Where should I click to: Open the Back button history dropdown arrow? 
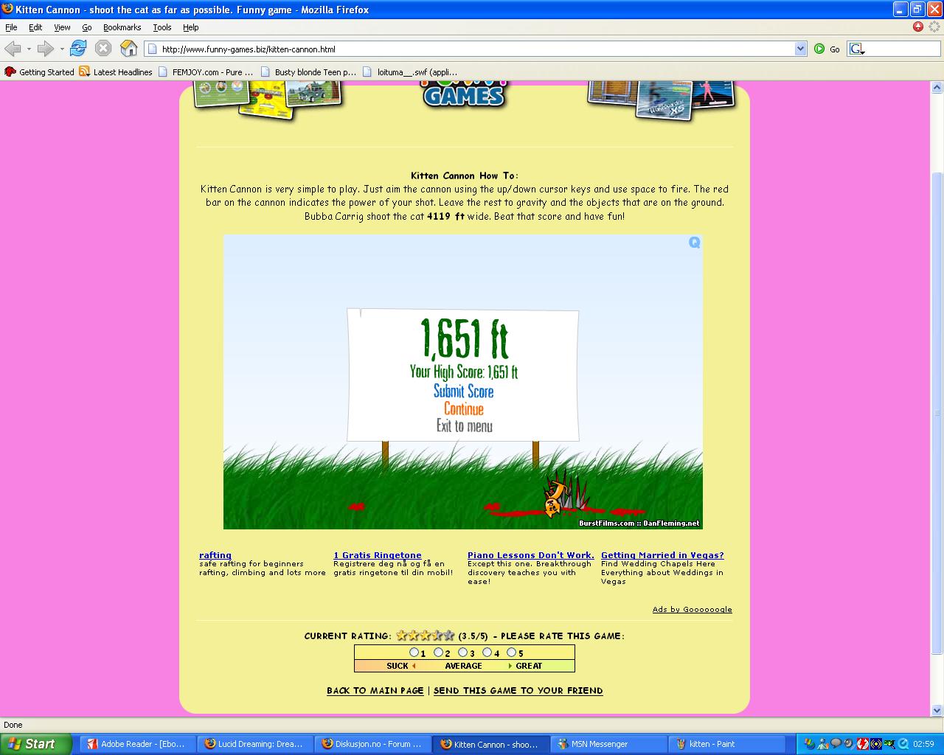tap(29, 49)
